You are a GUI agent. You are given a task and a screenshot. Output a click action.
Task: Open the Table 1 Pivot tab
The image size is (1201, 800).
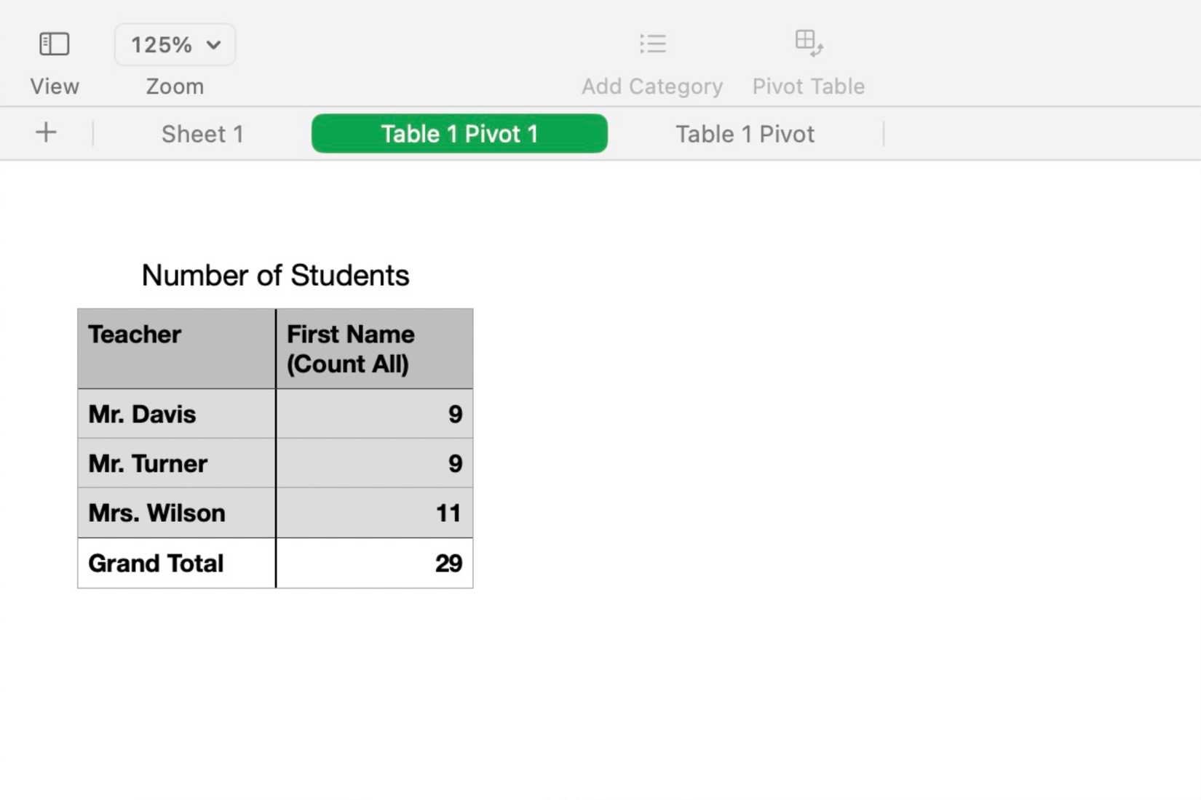[x=745, y=133]
